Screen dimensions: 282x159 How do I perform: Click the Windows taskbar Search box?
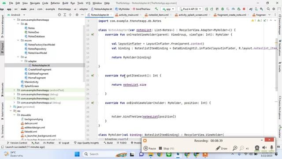point(105,154)
